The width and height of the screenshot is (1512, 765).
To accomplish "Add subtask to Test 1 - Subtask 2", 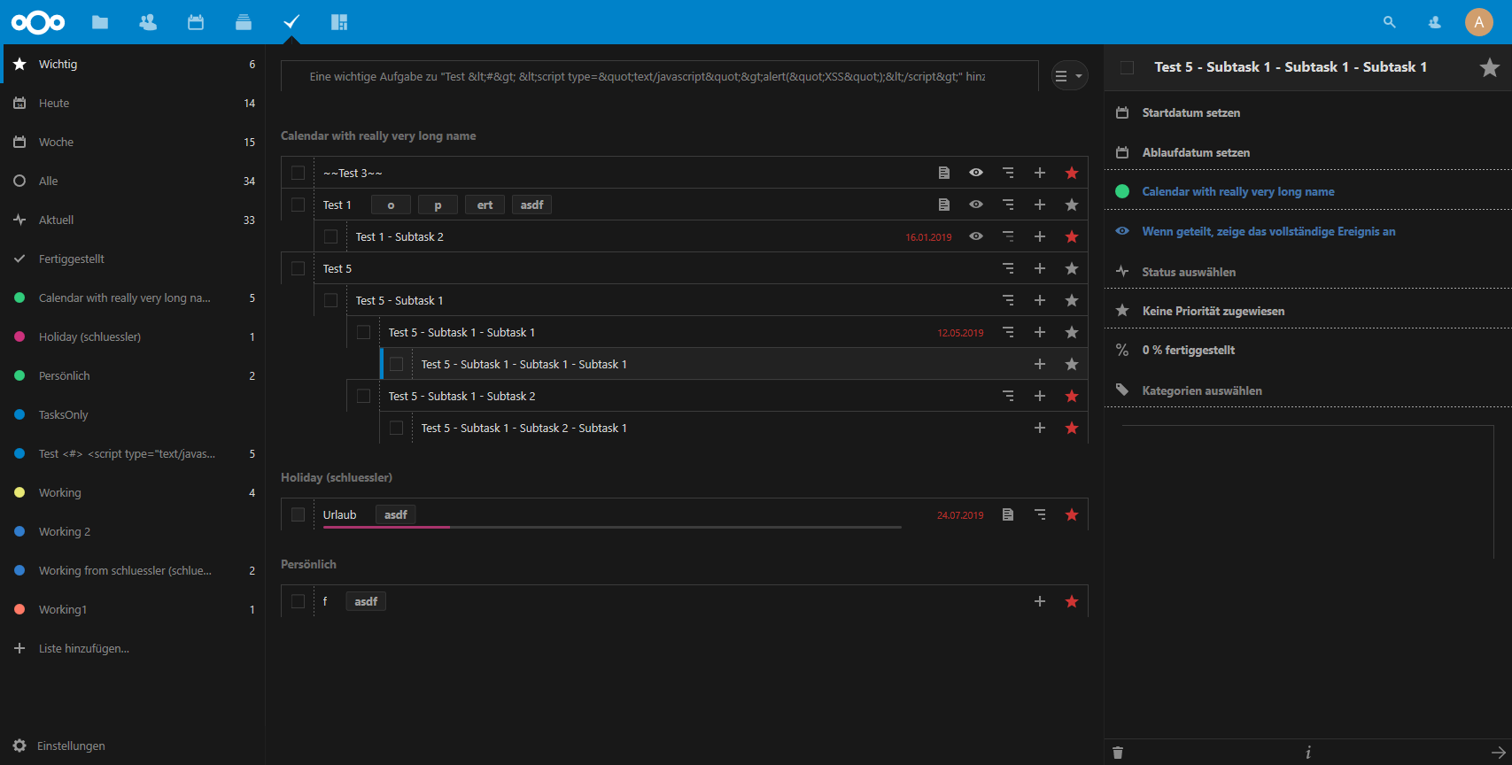I will 1040,236.
